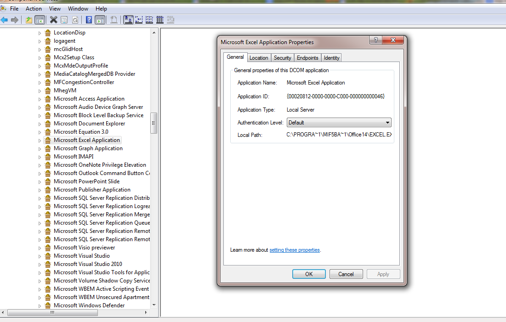The height and width of the screenshot is (322, 506).
Task: Open Properties via toolbar properties icon
Action: click(64, 20)
